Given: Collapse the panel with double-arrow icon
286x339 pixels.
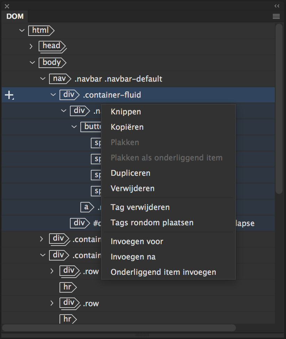Looking at the screenshot, I should [x=277, y=6].
